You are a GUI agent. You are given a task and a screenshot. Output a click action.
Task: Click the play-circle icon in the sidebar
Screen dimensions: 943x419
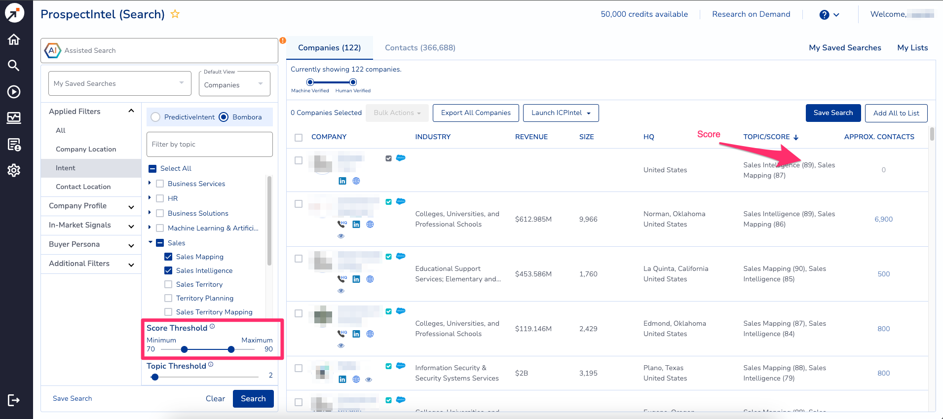[14, 91]
